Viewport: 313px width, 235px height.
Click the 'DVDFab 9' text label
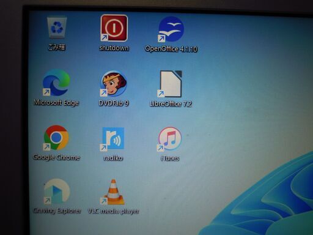[x=114, y=103]
